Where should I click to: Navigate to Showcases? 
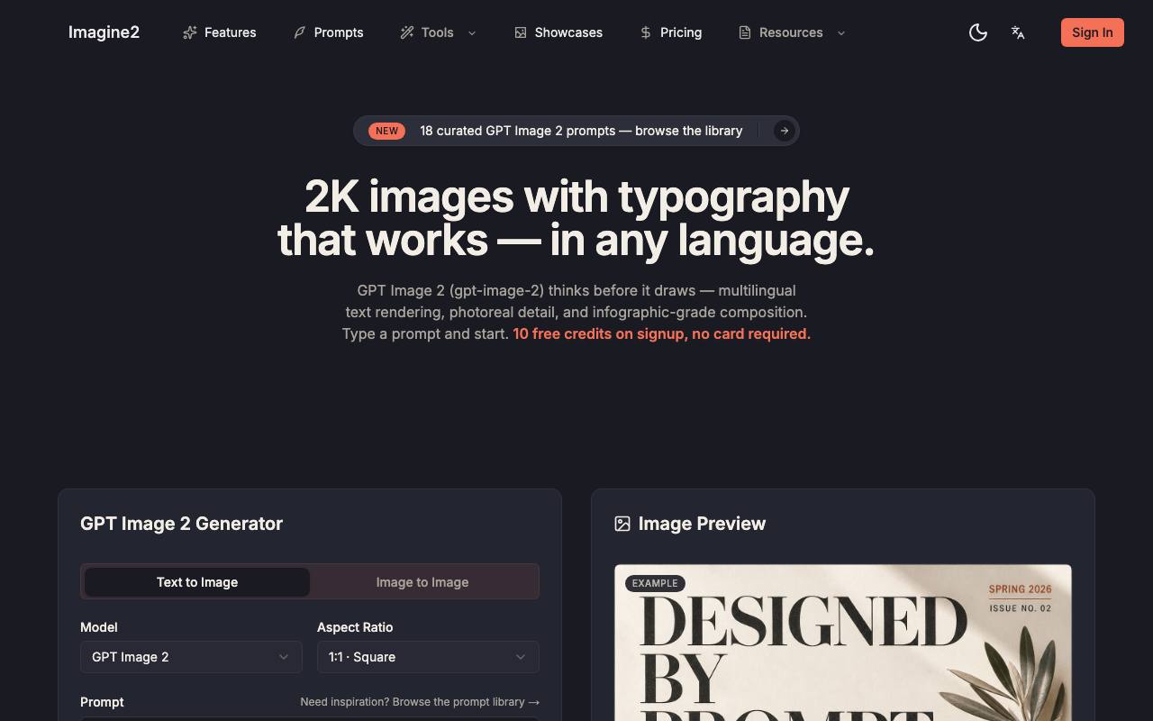558,32
